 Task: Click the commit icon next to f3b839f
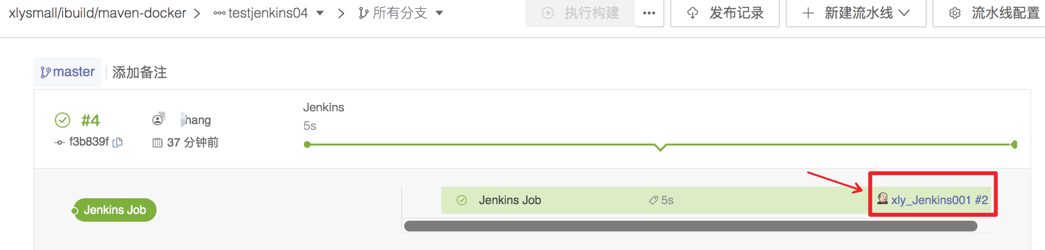click(x=59, y=143)
